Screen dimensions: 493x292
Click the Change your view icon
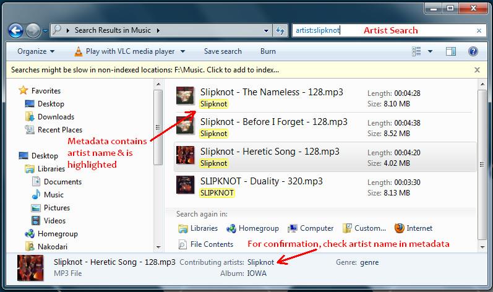(x=416, y=51)
